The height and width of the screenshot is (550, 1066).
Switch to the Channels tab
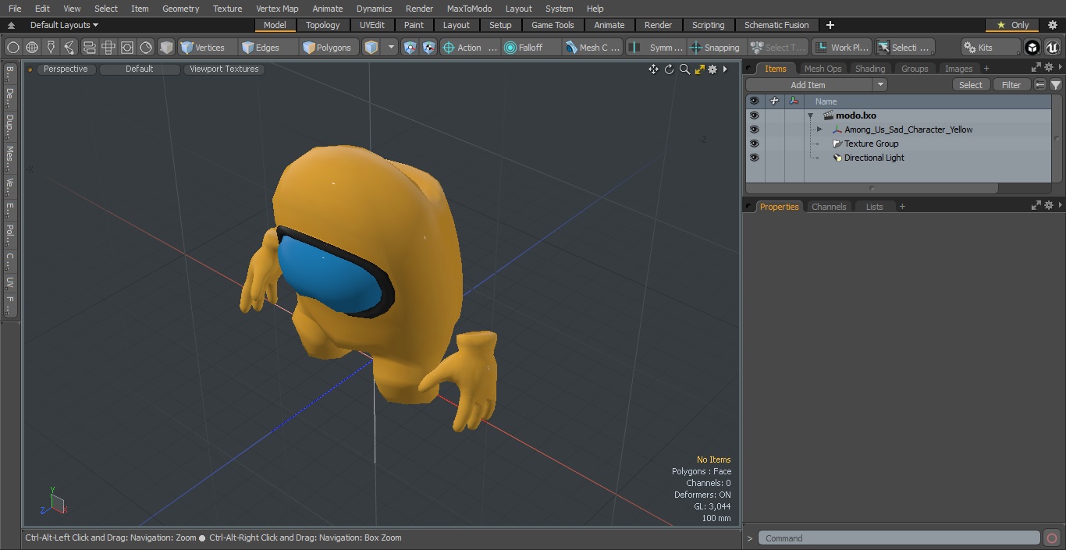829,207
